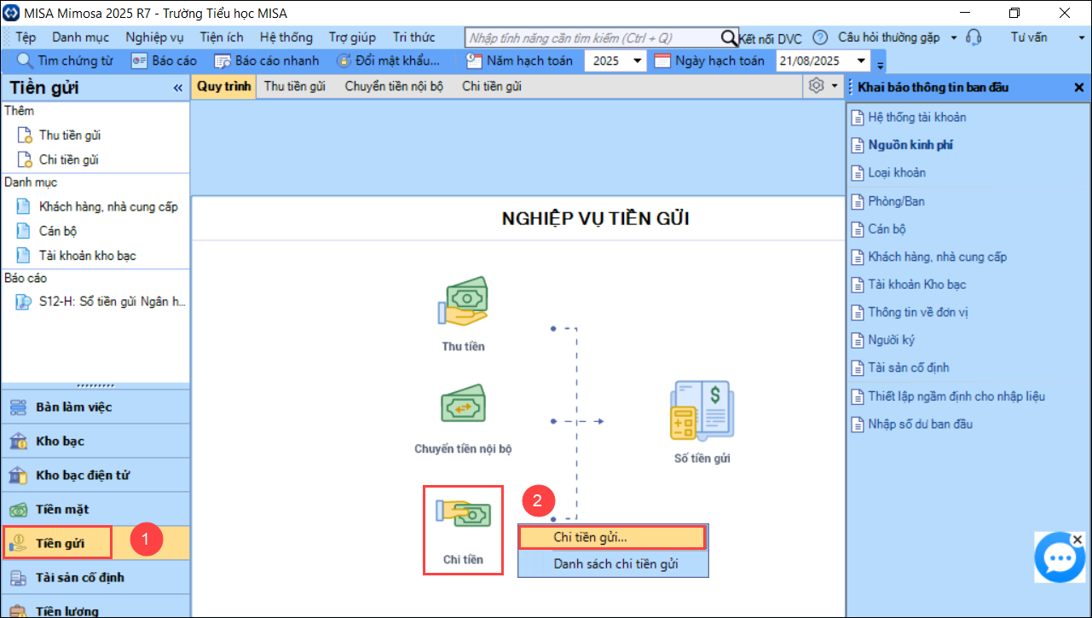Open the Sổ tiền gửi ledger icon
This screenshot has width=1092, height=618.
tap(702, 411)
